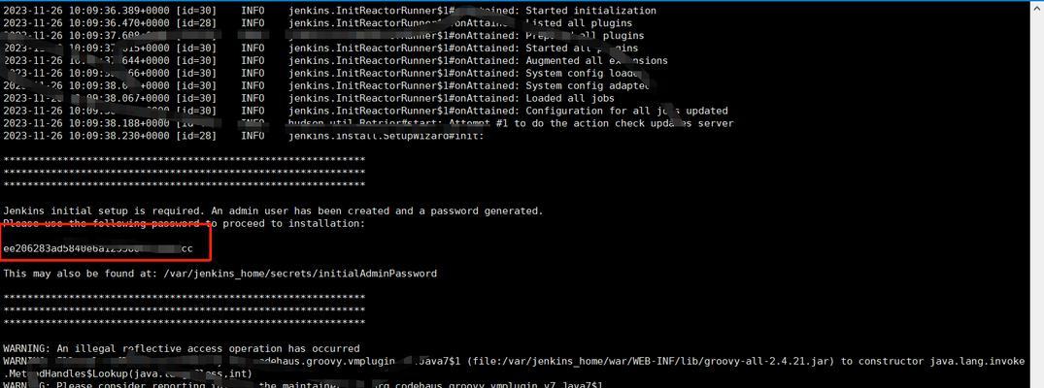Viewport: 1044px width, 388px height.
Task: Click the jenkins.install.SetupWizard#init log line
Action: coord(244,136)
